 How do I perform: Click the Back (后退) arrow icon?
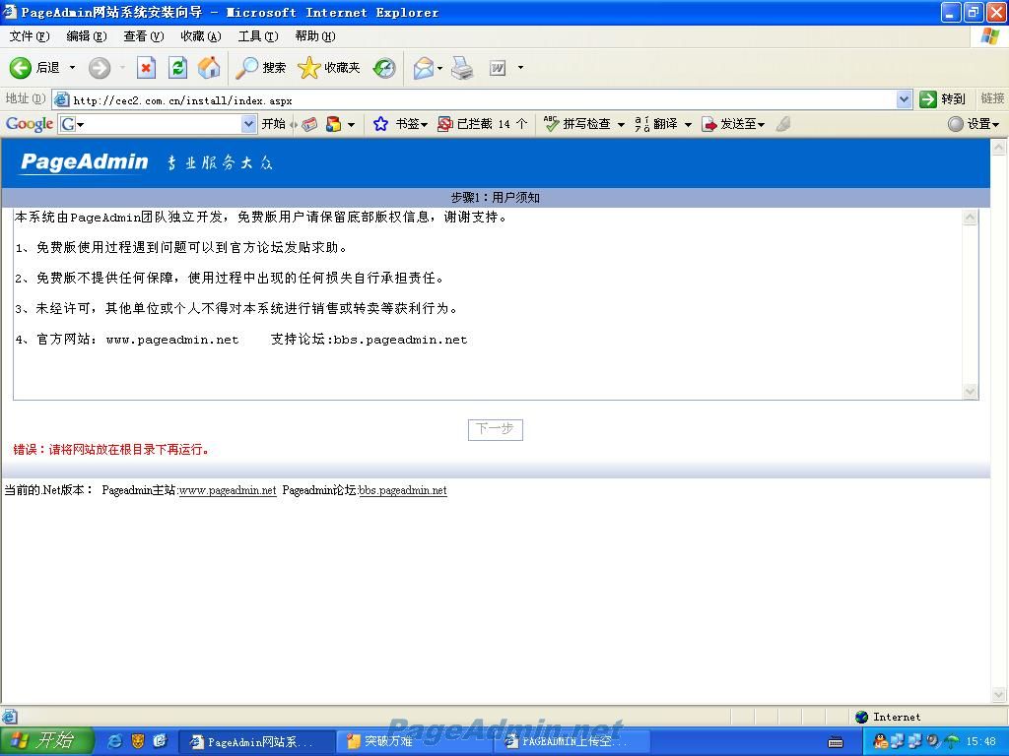click(x=21, y=67)
